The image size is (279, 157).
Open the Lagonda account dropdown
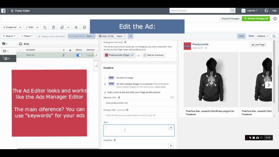point(250,11)
